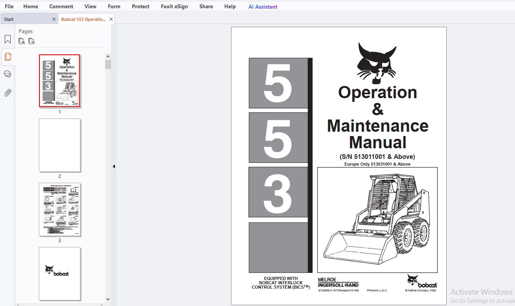Click Europe Only 513031001 & Above text
This screenshot has width=515, height=306.
pos(377,164)
